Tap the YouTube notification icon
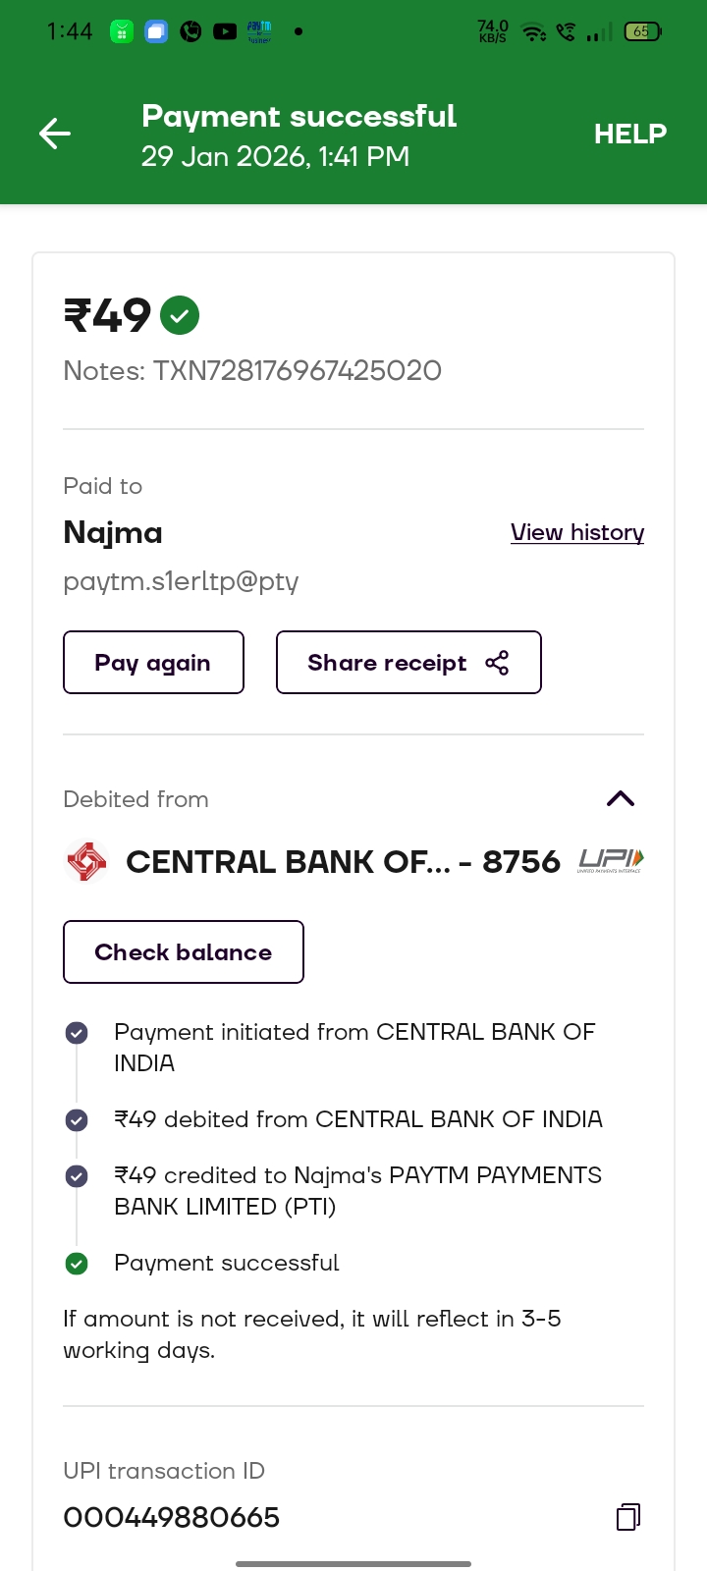This screenshot has width=707, height=1571. tap(225, 31)
